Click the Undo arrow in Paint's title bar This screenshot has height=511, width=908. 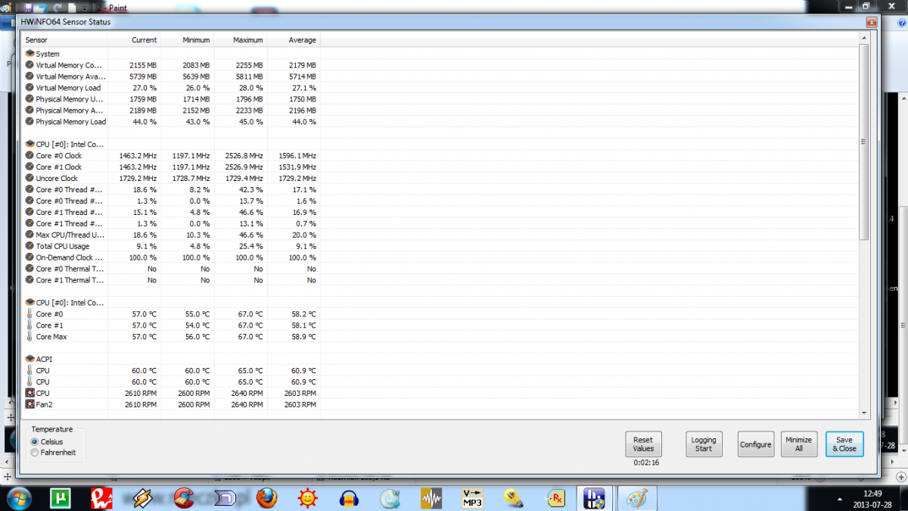tap(44, 7)
